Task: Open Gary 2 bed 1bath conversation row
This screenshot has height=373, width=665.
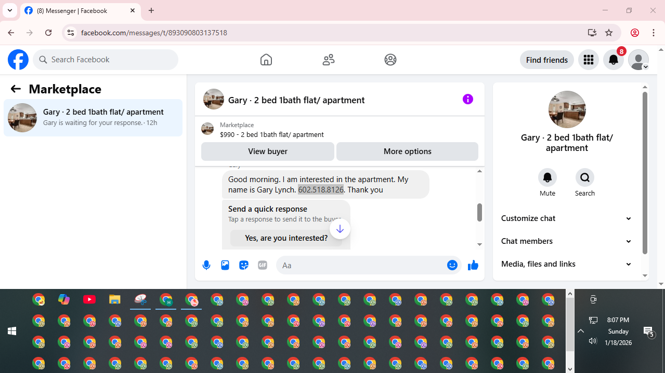Action: [x=93, y=118]
